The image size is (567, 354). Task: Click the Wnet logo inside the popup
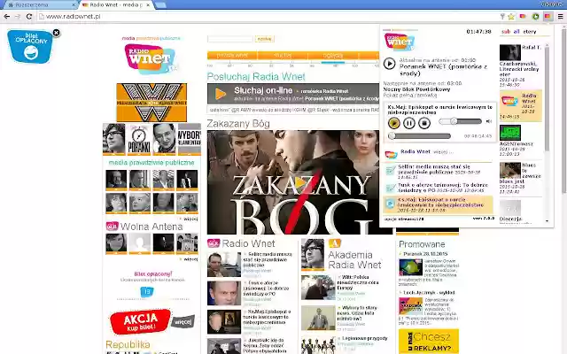(400, 42)
